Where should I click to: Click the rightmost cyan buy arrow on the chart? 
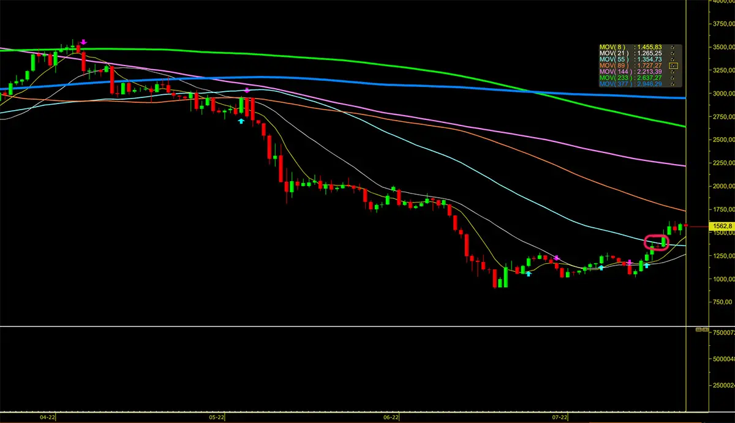646,265
